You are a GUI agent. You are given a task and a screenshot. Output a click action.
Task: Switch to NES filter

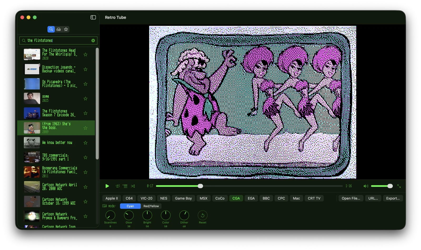(164, 198)
